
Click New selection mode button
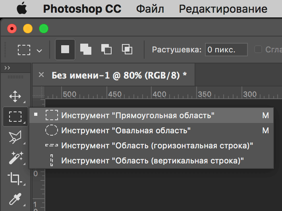(x=65, y=50)
